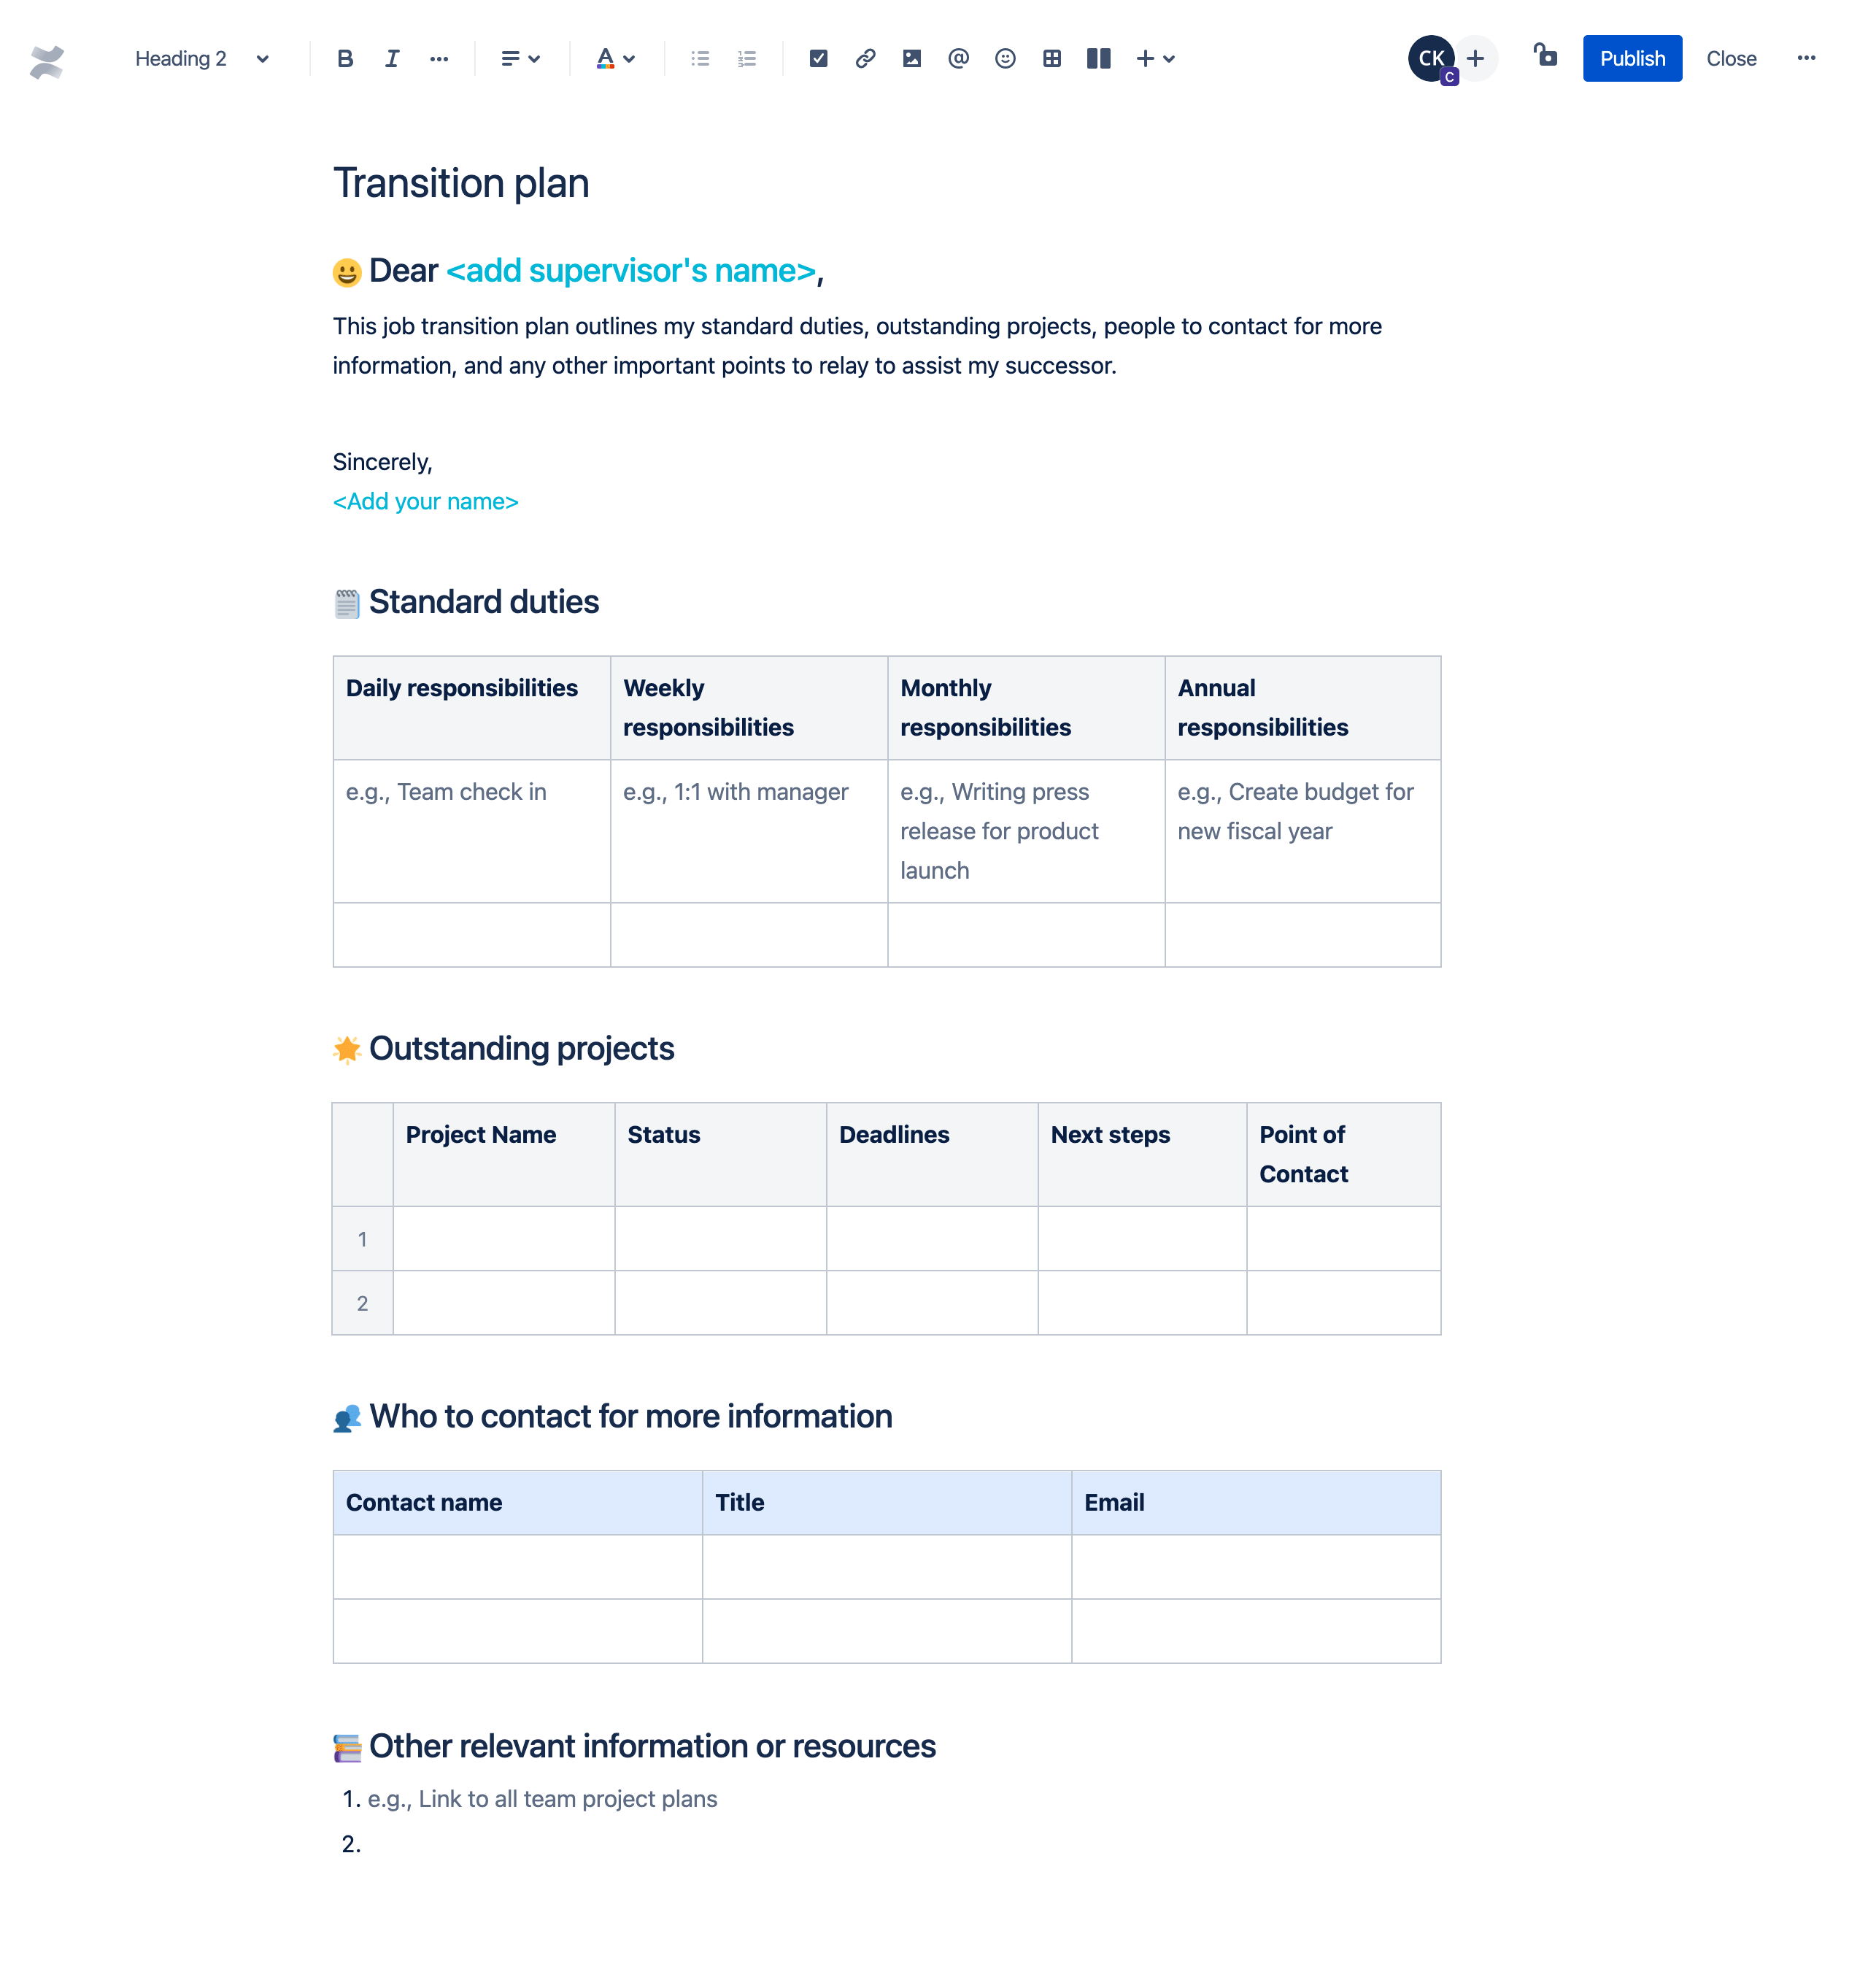Screen dimensions: 1868x1988
Task: Click the bulleted list icon
Action: coord(700,58)
